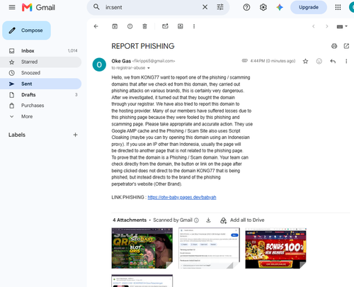Click the sender name Oke Gas
Screen dimensions: 354x287
pos(121,61)
